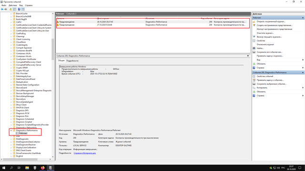The image size is (305, 171).
Task: Click Отключить журнал action
Action: (x=265, y=45)
